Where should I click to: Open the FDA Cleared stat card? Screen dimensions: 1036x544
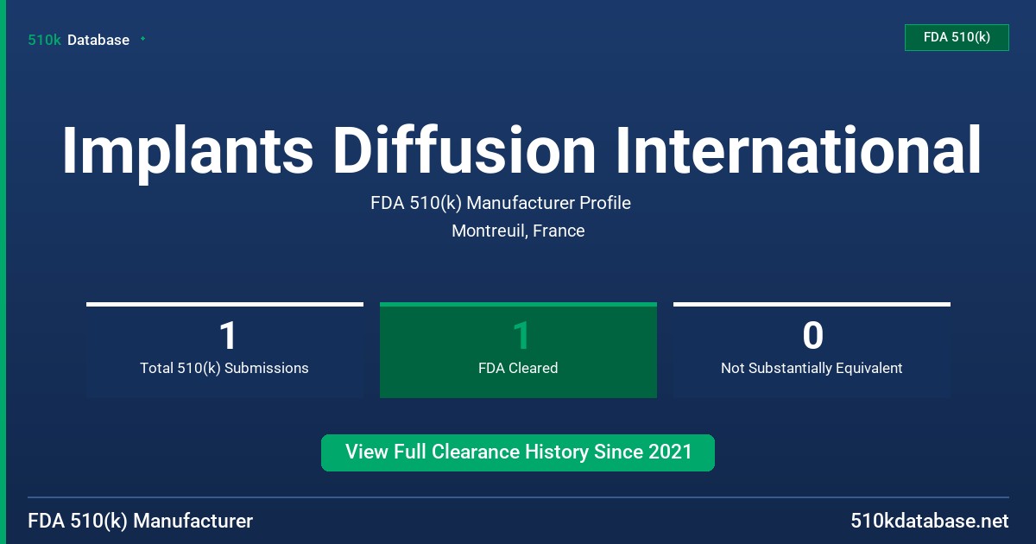point(518,351)
